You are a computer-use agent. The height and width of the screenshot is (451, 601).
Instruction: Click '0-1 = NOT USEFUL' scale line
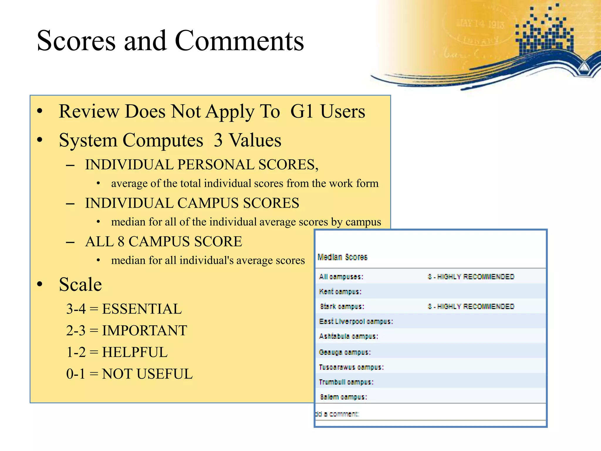click(129, 374)
